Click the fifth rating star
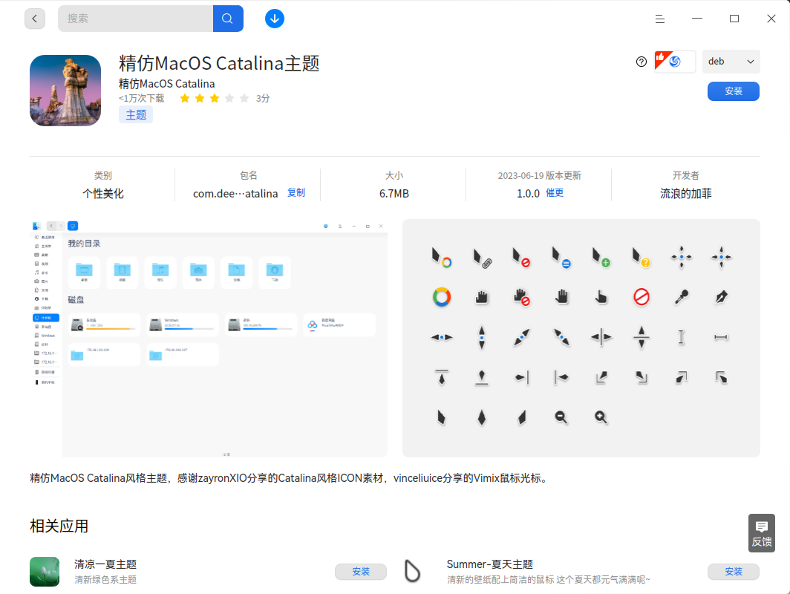Image resolution: width=790 pixels, height=594 pixels. tap(244, 98)
